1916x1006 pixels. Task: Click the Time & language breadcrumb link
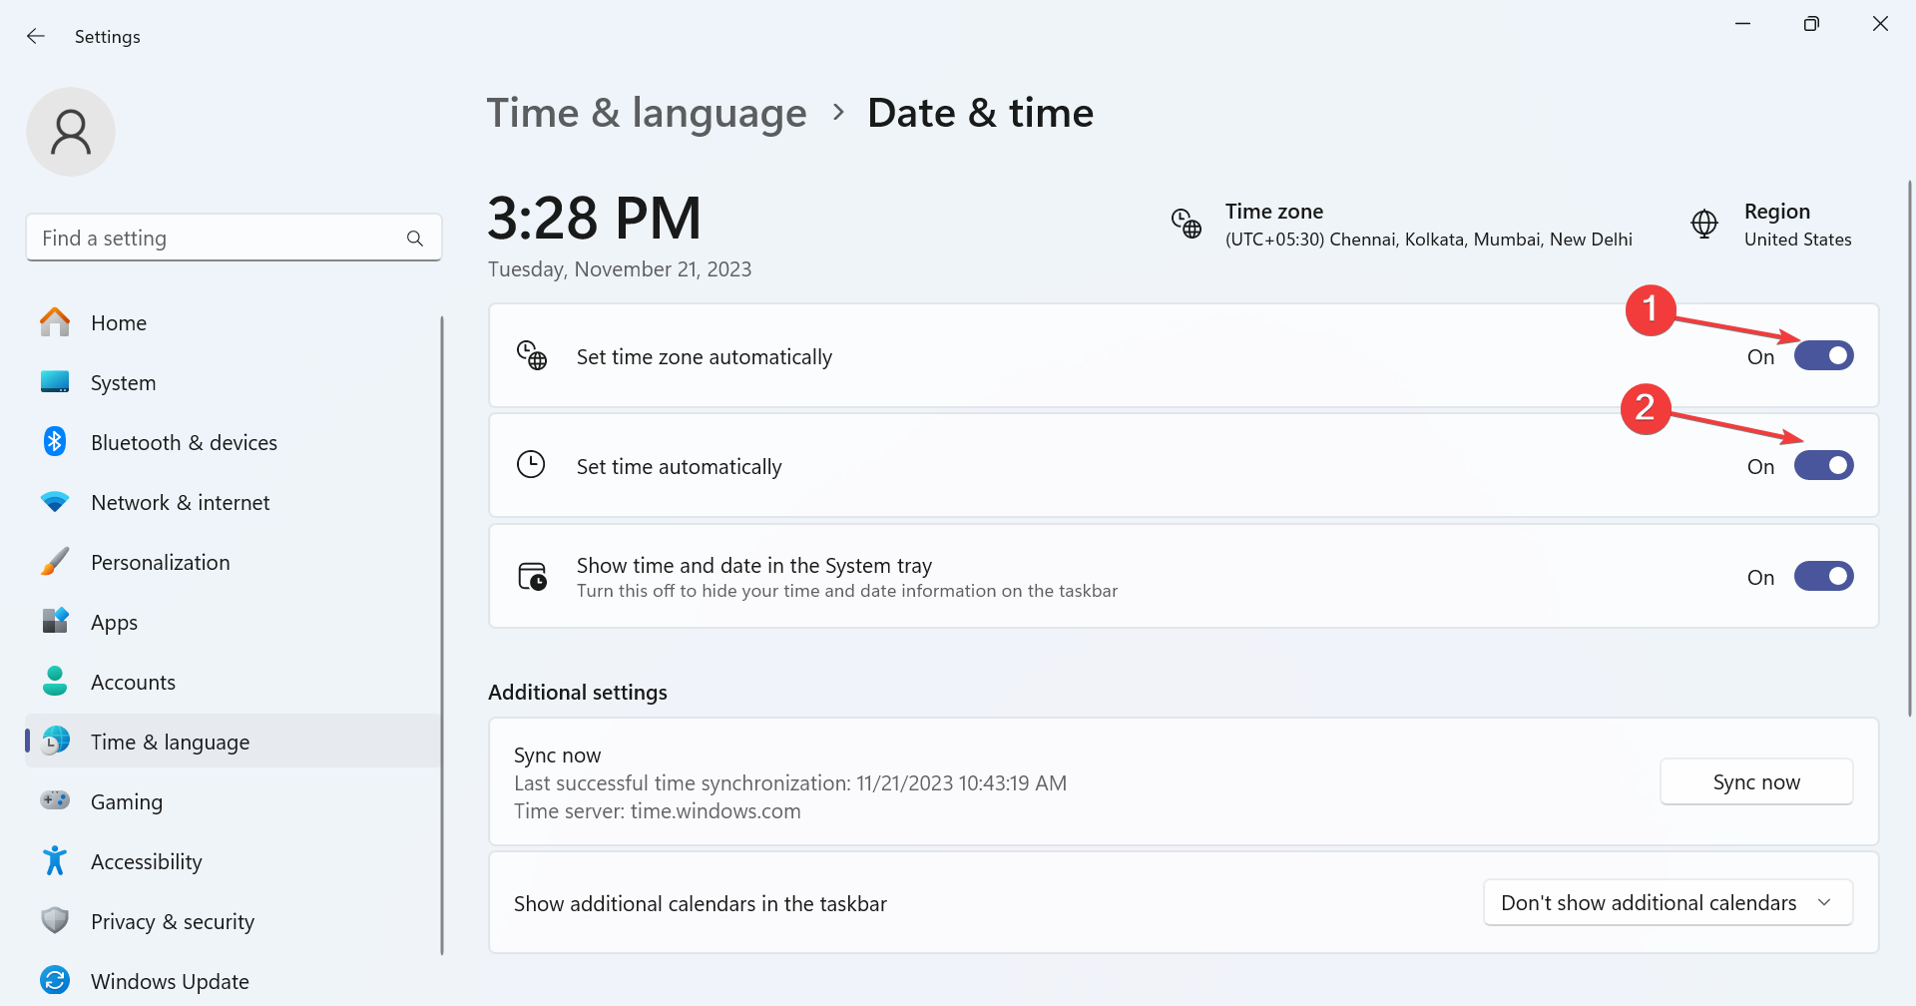pos(647,113)
